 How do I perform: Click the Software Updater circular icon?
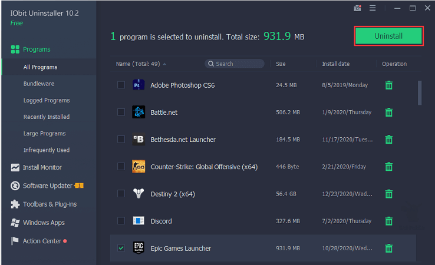(15, 185)
